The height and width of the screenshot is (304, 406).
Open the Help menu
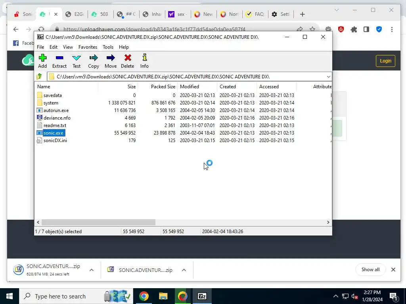point(124,47)
